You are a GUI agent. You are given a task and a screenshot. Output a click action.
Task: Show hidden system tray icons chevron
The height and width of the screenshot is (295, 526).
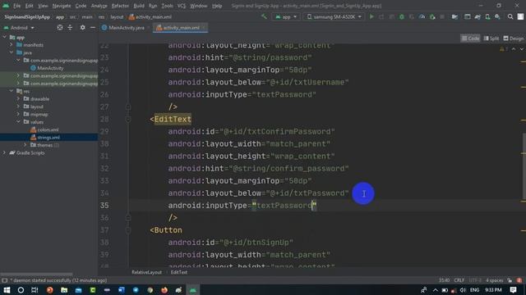(x=435, y=290)
